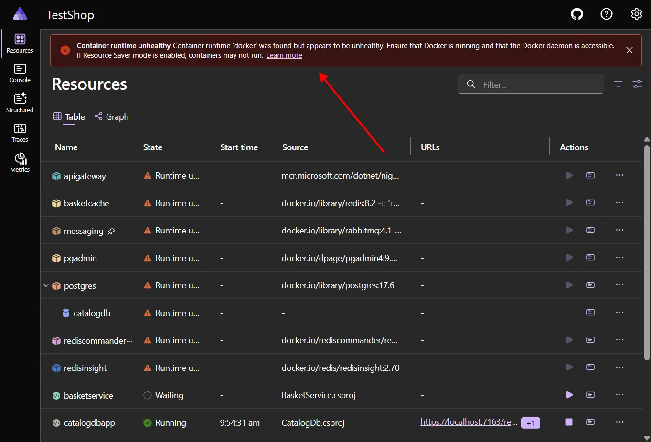
Task: Select the Table view tab
Action: (x=69, y=116)
